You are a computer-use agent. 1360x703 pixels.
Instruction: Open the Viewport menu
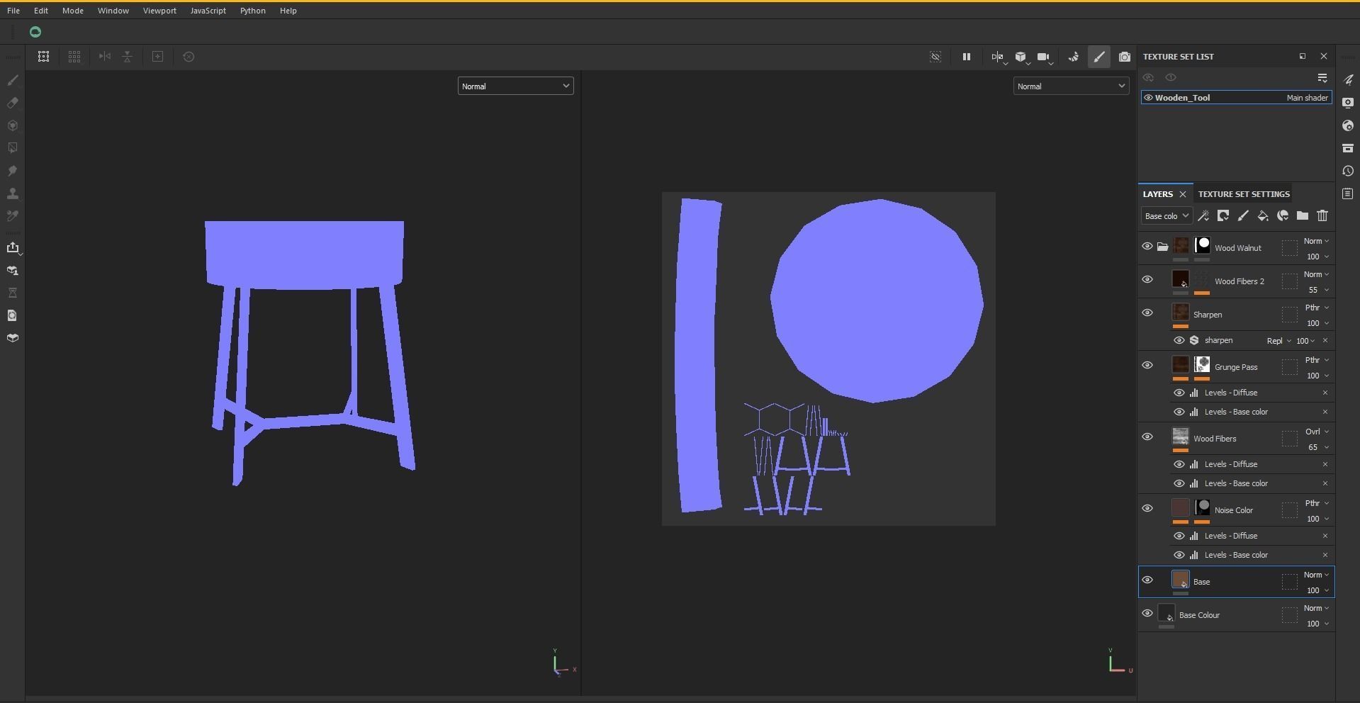pos(159,11)
